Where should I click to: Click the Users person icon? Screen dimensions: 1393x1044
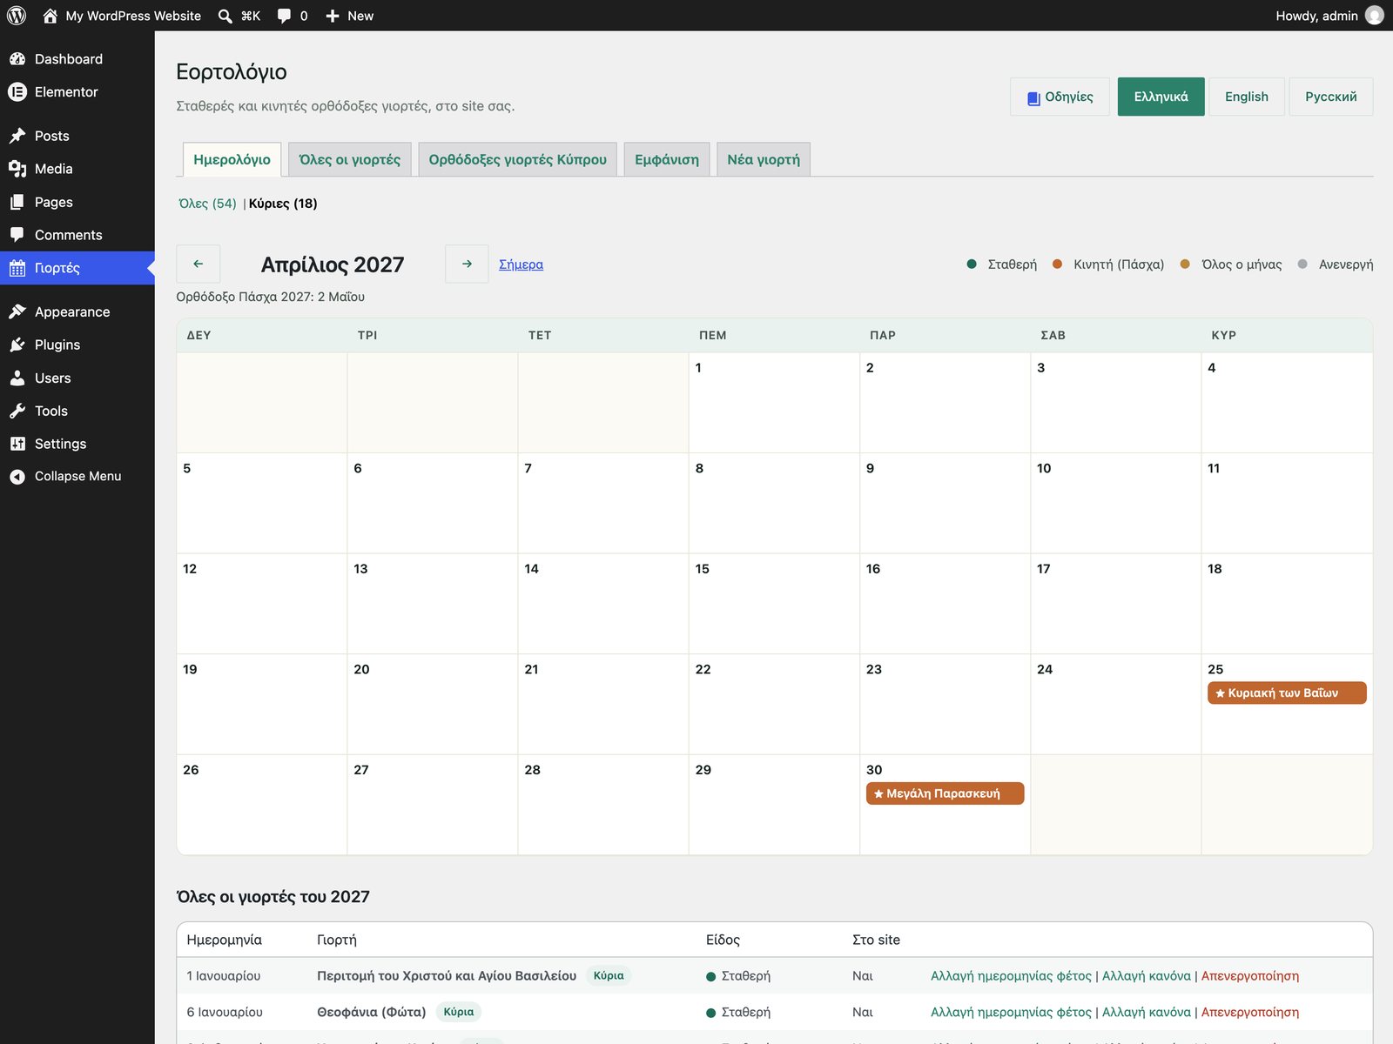click(17, 378)
